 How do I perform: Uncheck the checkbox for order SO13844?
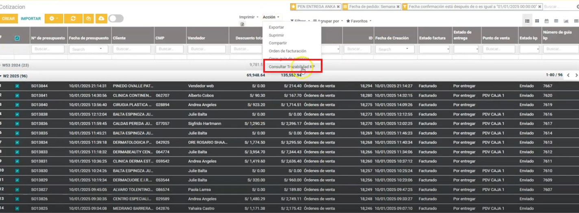coord(17,86)
